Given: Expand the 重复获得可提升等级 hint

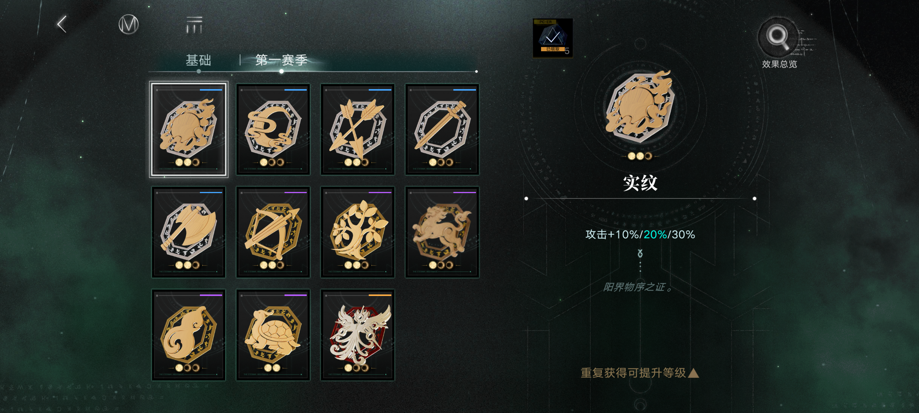Looking at the screenshot, I should [640, 373].
